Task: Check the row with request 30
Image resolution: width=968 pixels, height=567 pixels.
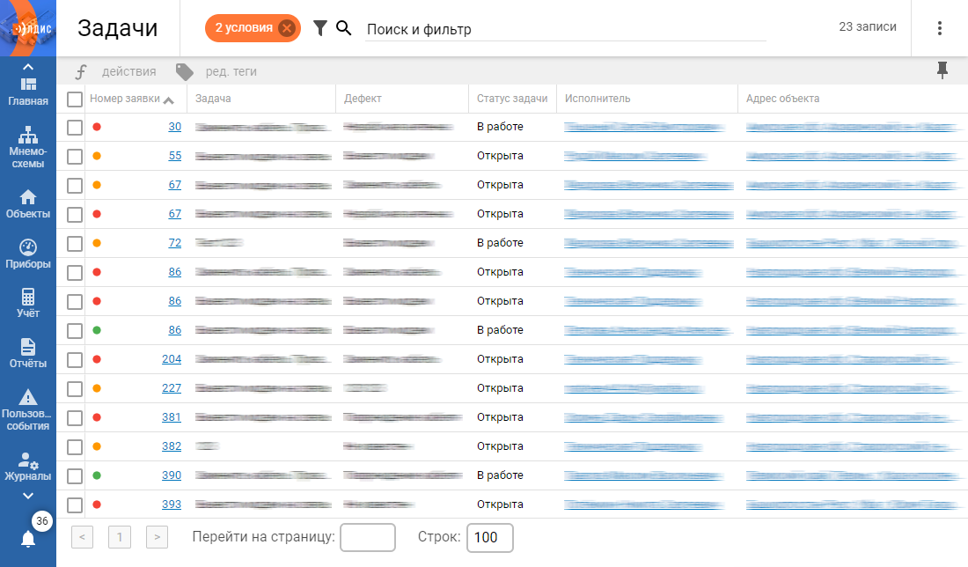Action: [x=75, y=128]
